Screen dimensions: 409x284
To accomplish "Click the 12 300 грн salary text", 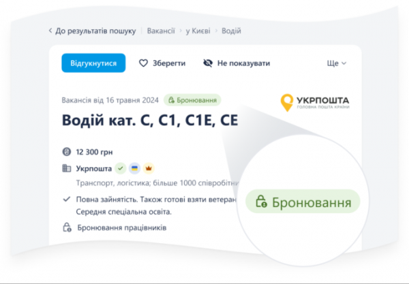I will [x=94, y=152].
